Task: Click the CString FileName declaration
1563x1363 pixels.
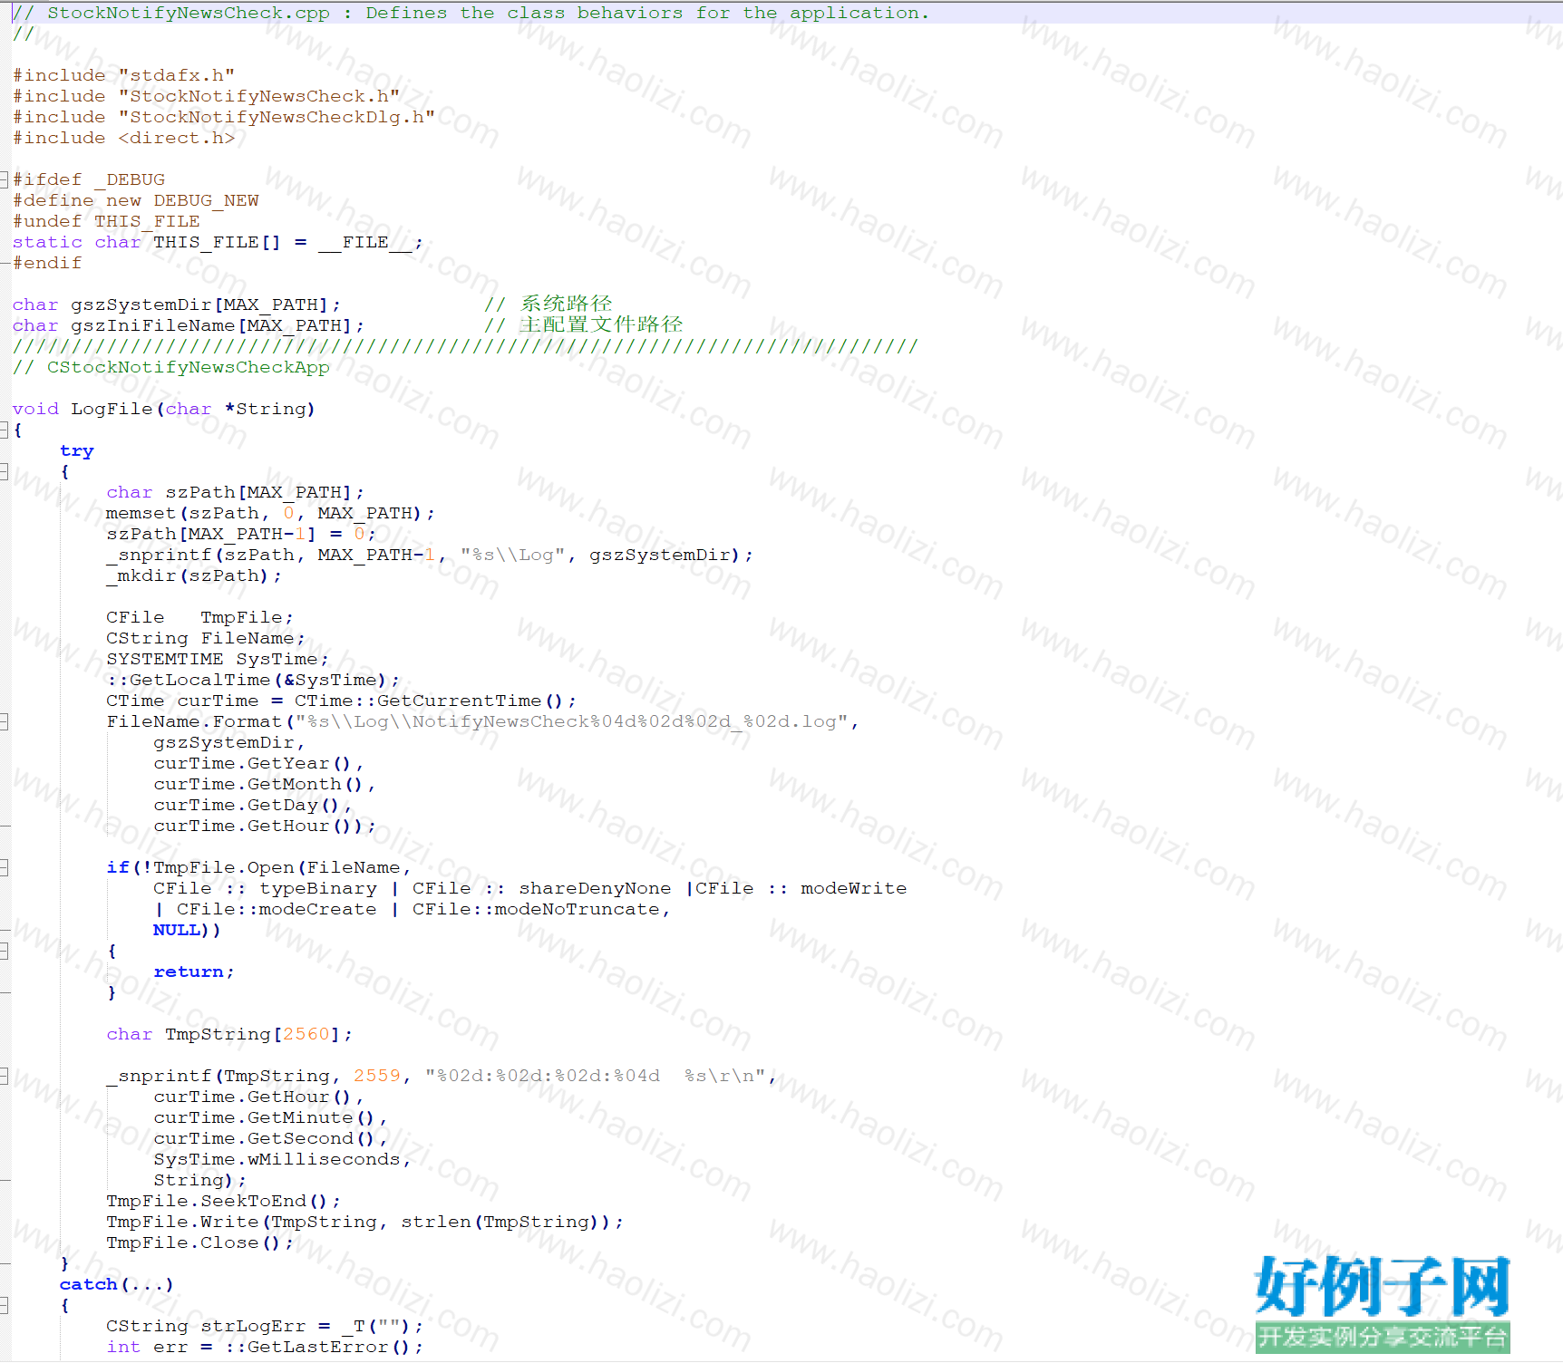Action: [206, 638]
